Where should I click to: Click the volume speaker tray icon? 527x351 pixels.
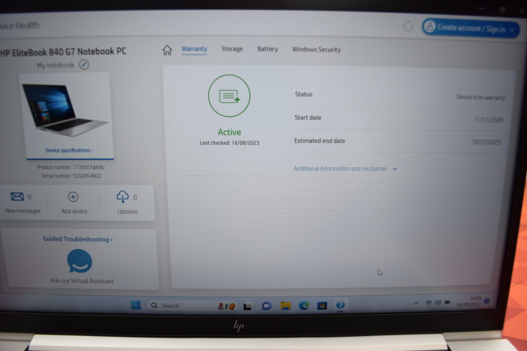tap(438, 303)
